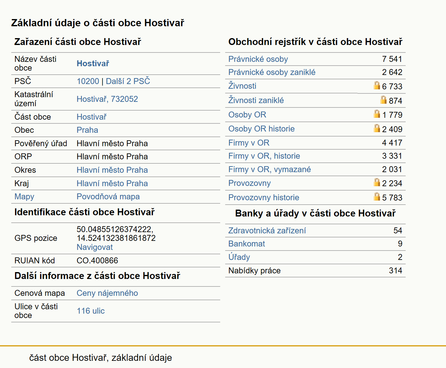Open Právnické osoby zaniklé list
Image resolution: width=446 pixels, height=368 pixels.
pos(272,72)
